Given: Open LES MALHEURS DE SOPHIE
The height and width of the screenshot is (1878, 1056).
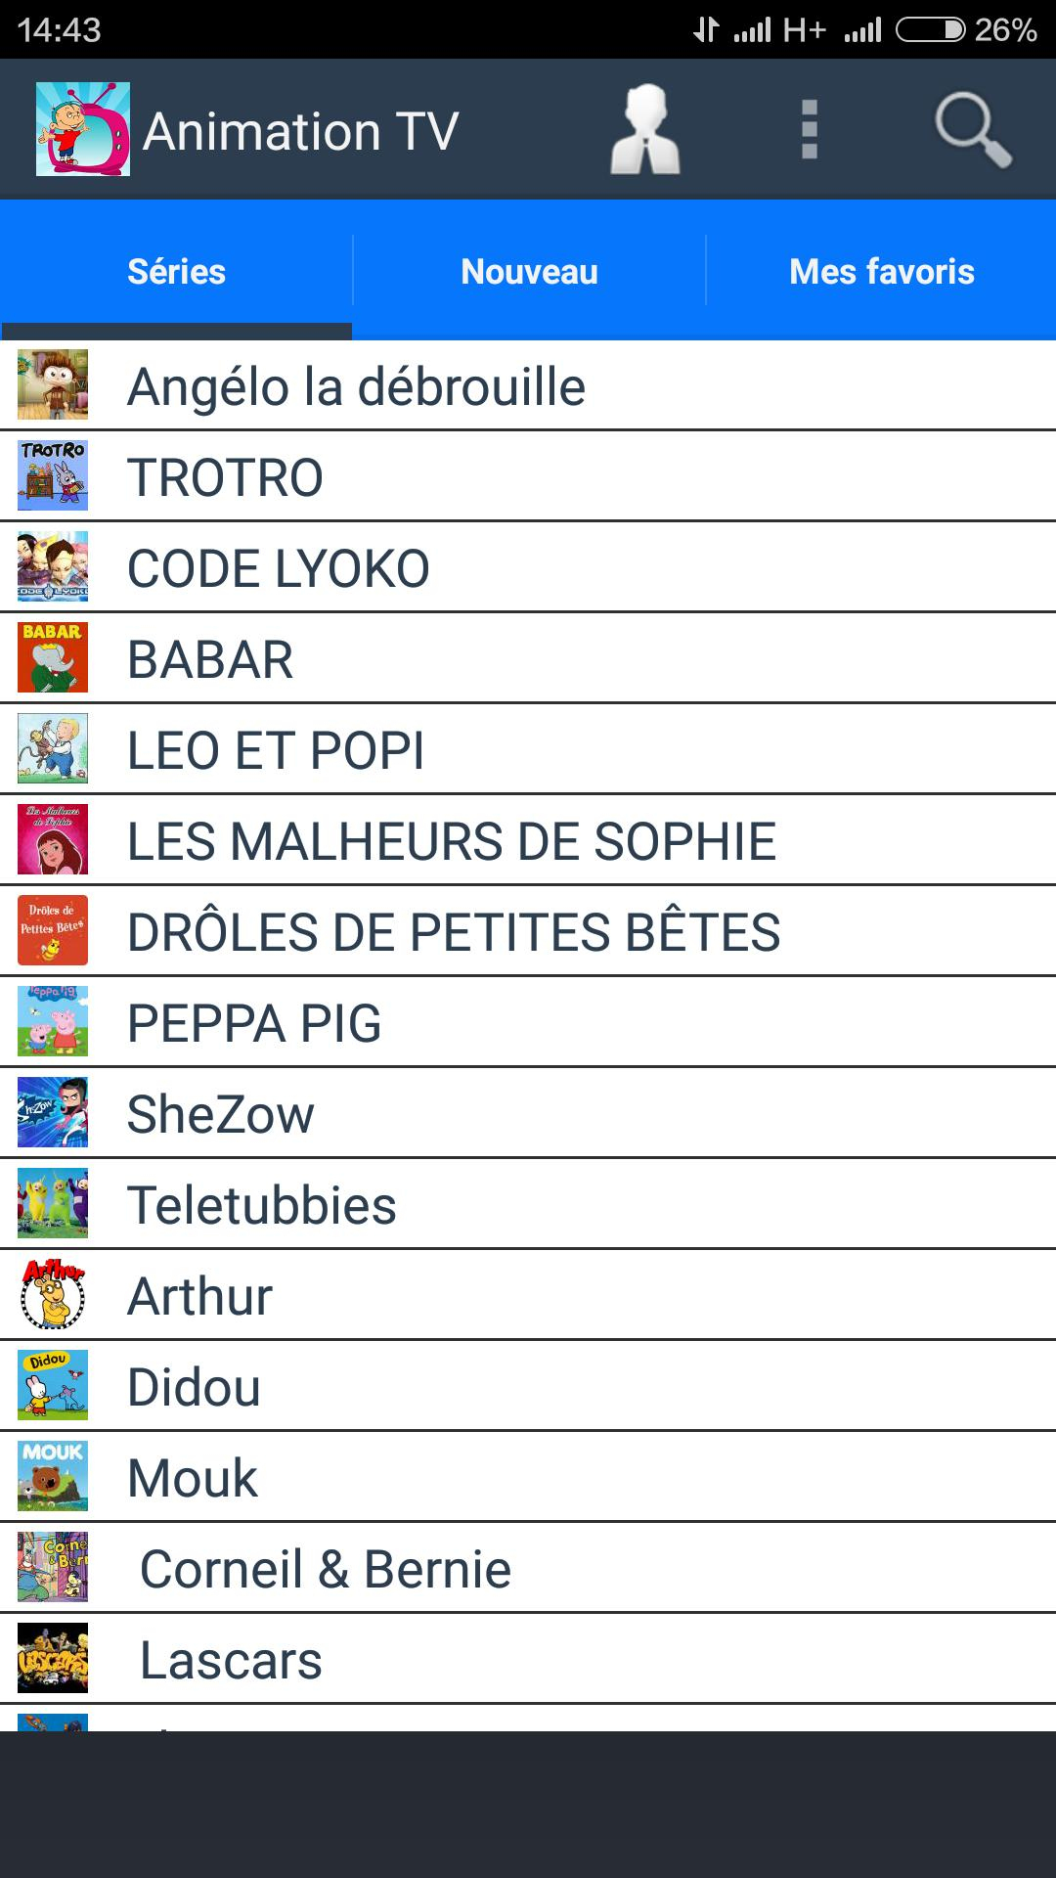Looking at the screenshot, I should click(452, 841).
